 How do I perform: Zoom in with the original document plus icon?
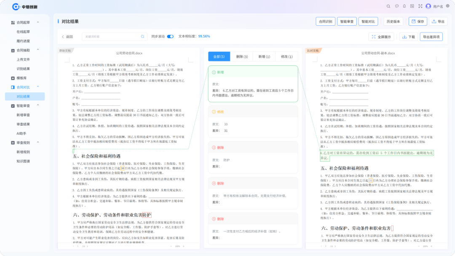click(x=183, y=246)
